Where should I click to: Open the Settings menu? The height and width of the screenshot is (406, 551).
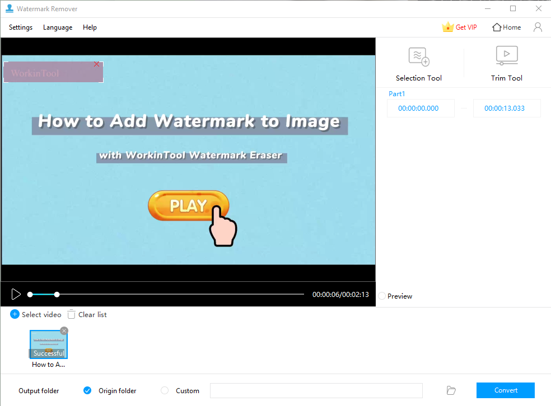pyautogui.click(x=21, y=27)
